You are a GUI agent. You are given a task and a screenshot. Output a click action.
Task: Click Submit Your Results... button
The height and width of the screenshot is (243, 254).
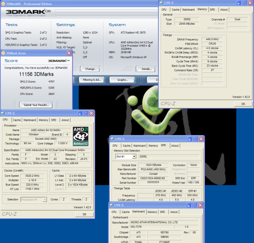(x=36, y=105)
